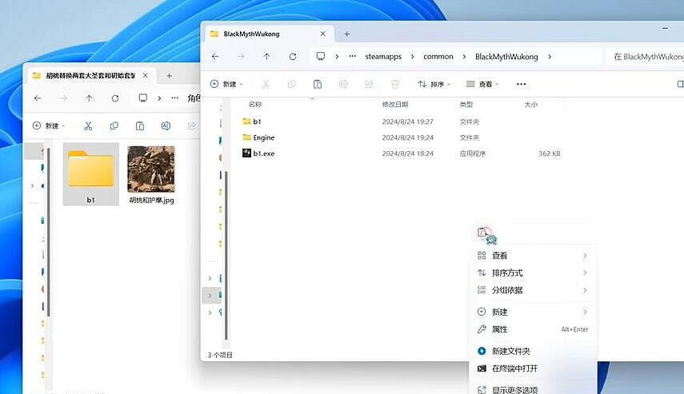Go up one level in left Explorer window
684x394 pixels.
point(89,98)
